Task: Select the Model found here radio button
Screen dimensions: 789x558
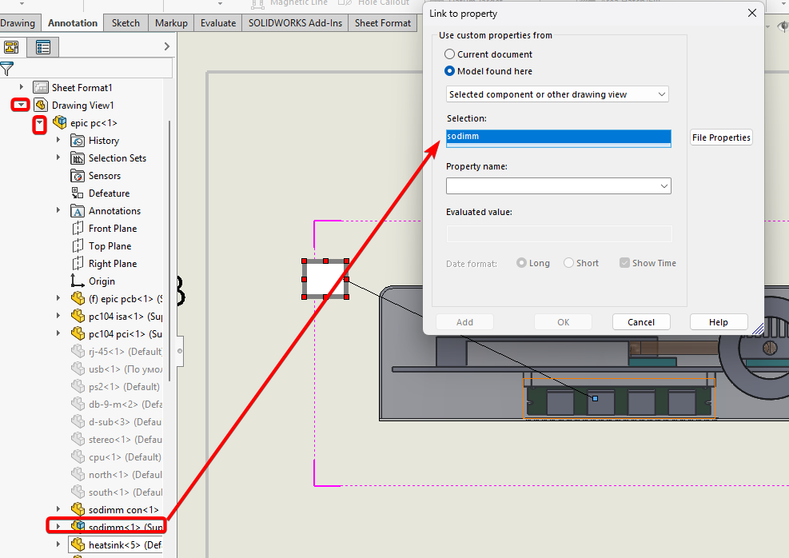Action: point(449,71)
